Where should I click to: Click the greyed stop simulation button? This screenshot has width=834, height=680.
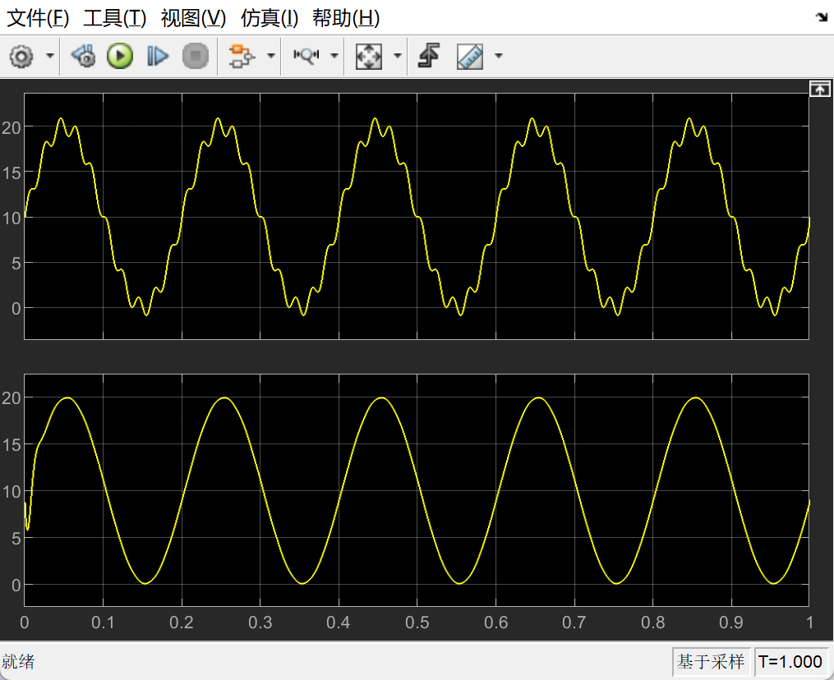(196, 56)
